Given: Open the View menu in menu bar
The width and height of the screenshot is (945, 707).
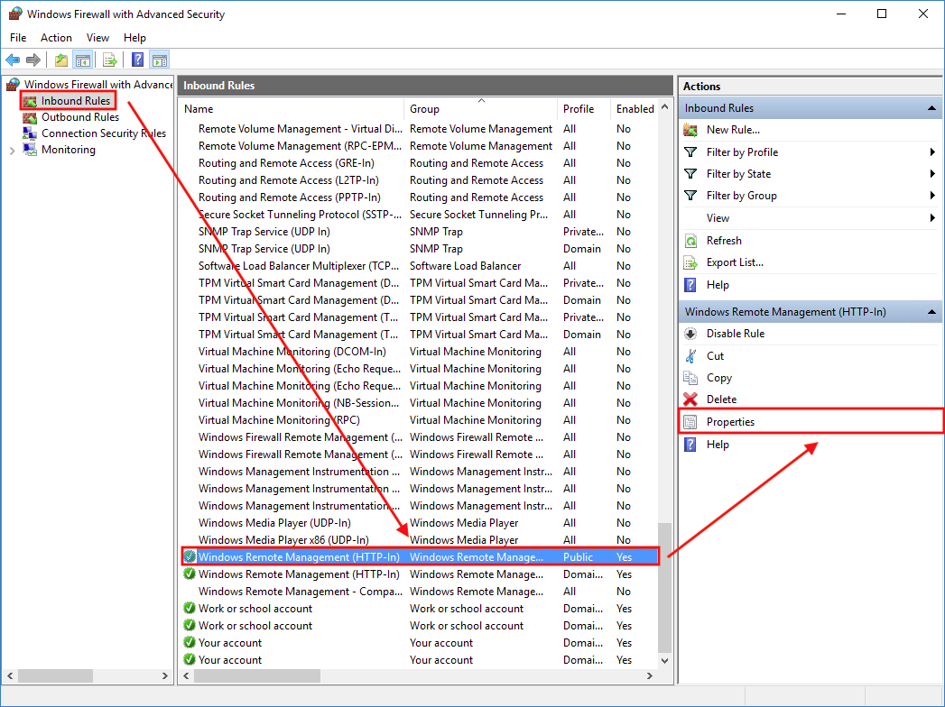Looking at the screenshot, I should point(97,38).
